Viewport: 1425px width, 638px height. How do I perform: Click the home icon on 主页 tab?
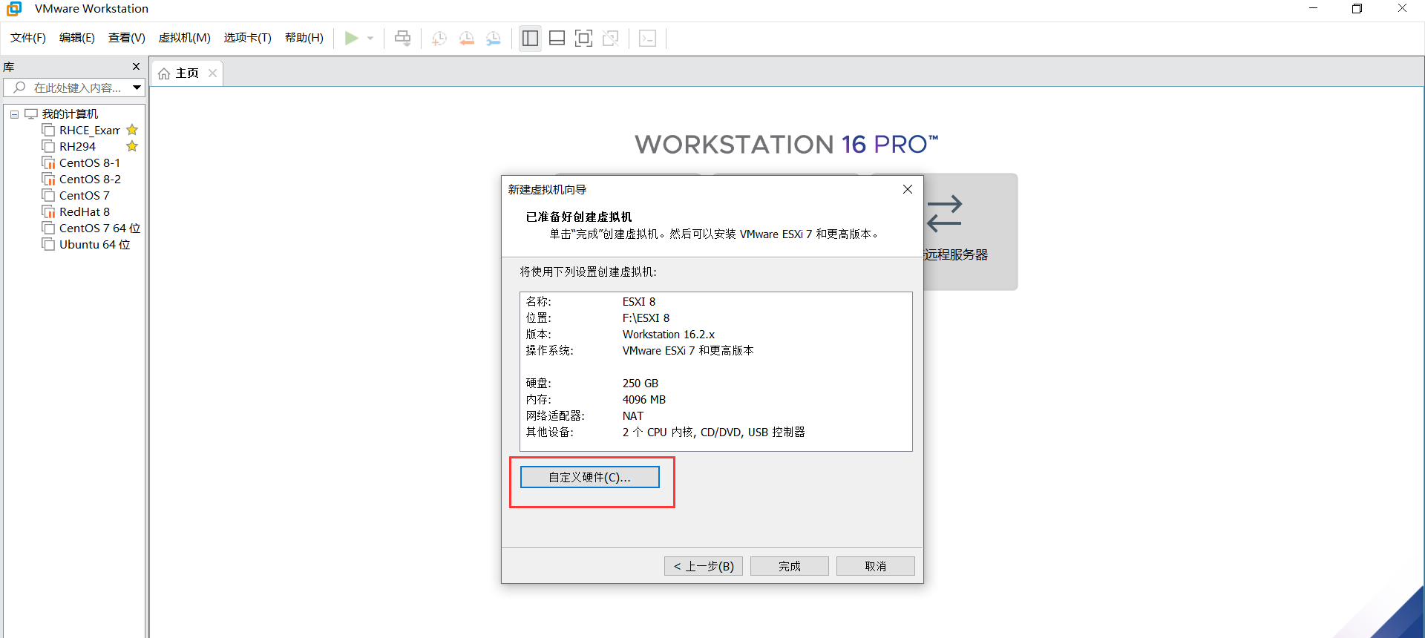pyautogui.click(x=164, y=73)
